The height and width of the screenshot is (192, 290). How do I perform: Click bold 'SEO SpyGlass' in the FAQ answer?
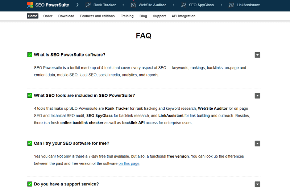tap(99, 116)
